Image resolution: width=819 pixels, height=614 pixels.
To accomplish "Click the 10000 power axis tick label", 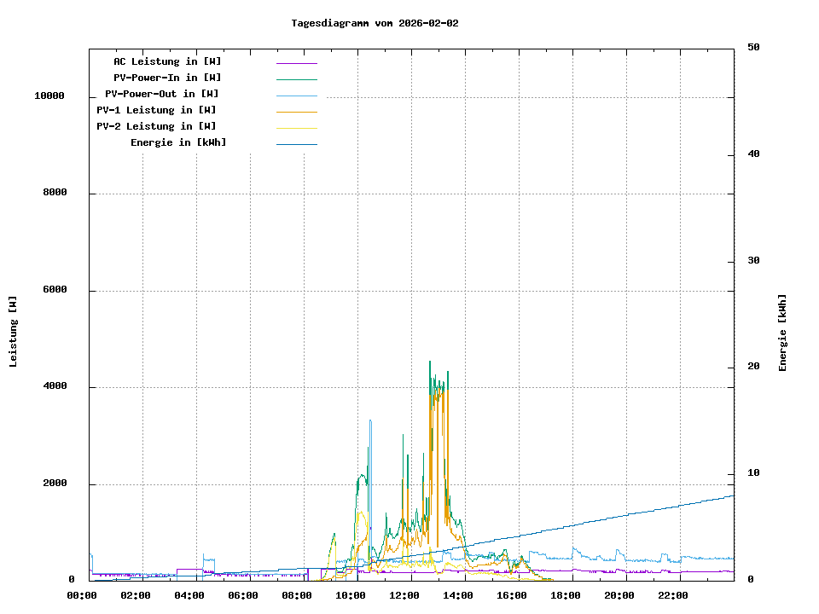I will (x=49, y=96).
